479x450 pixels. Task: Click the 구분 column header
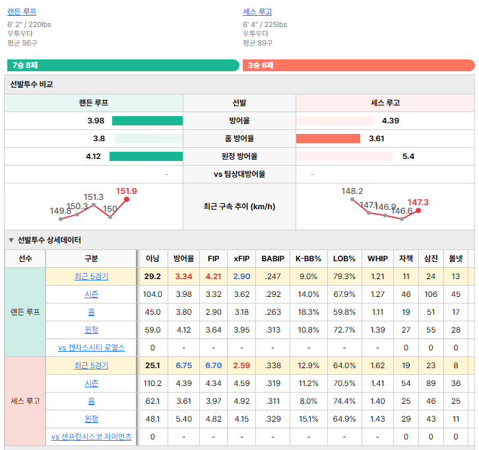pyautogui.click(x=91, y=259)
